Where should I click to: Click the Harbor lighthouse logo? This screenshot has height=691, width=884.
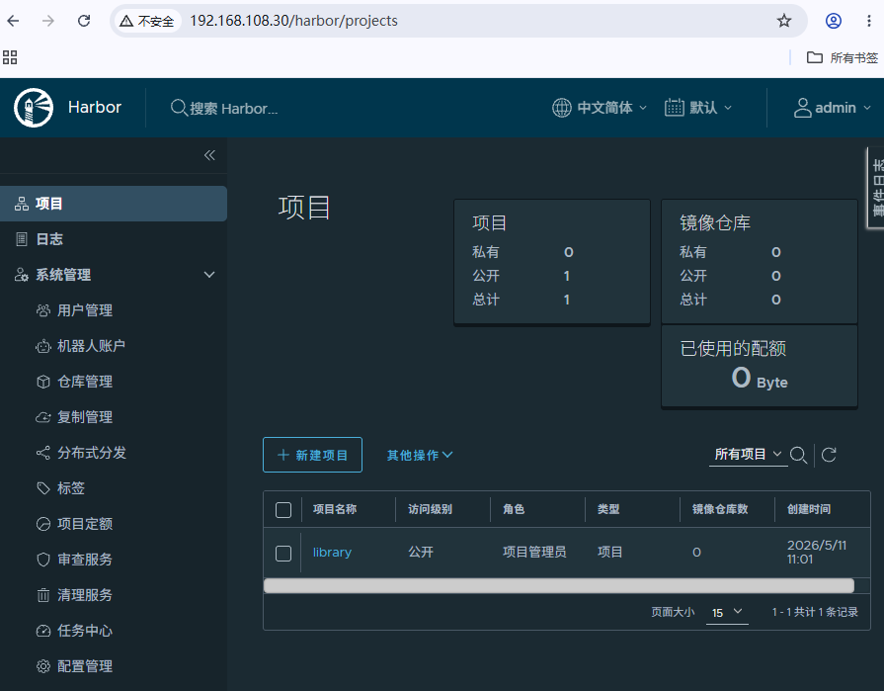coord(34,107)
